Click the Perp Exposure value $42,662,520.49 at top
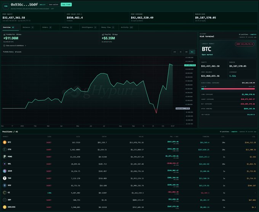259x212 pixels. [x=142, y=18]
